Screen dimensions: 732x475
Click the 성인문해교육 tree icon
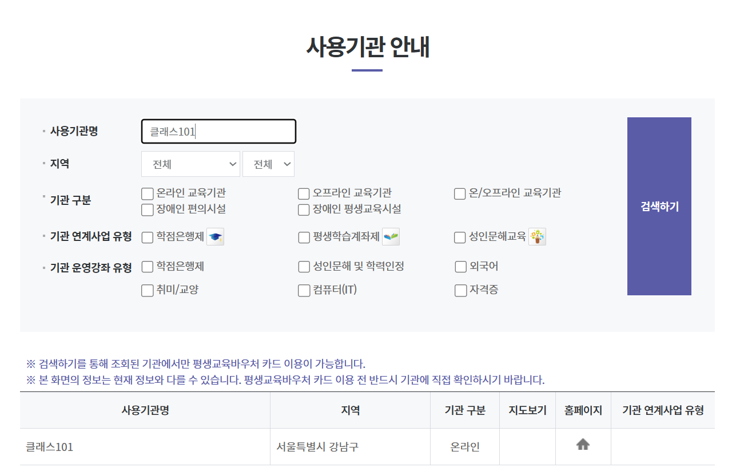click(x=537, y=236)
